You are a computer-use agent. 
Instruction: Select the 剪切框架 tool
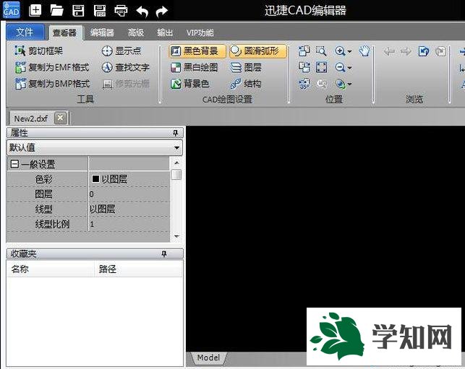[39, 51]
